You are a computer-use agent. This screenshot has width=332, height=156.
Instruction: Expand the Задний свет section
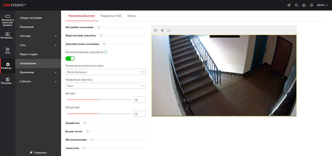(x=85, y=123)
